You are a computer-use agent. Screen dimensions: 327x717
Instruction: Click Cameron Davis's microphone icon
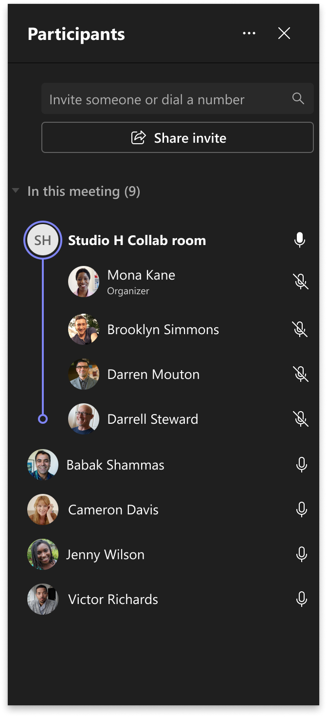(x=301, y=509)
